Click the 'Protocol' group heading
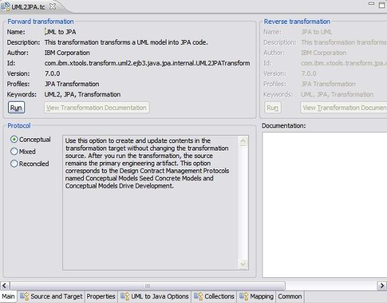 [x=19, y=125]
